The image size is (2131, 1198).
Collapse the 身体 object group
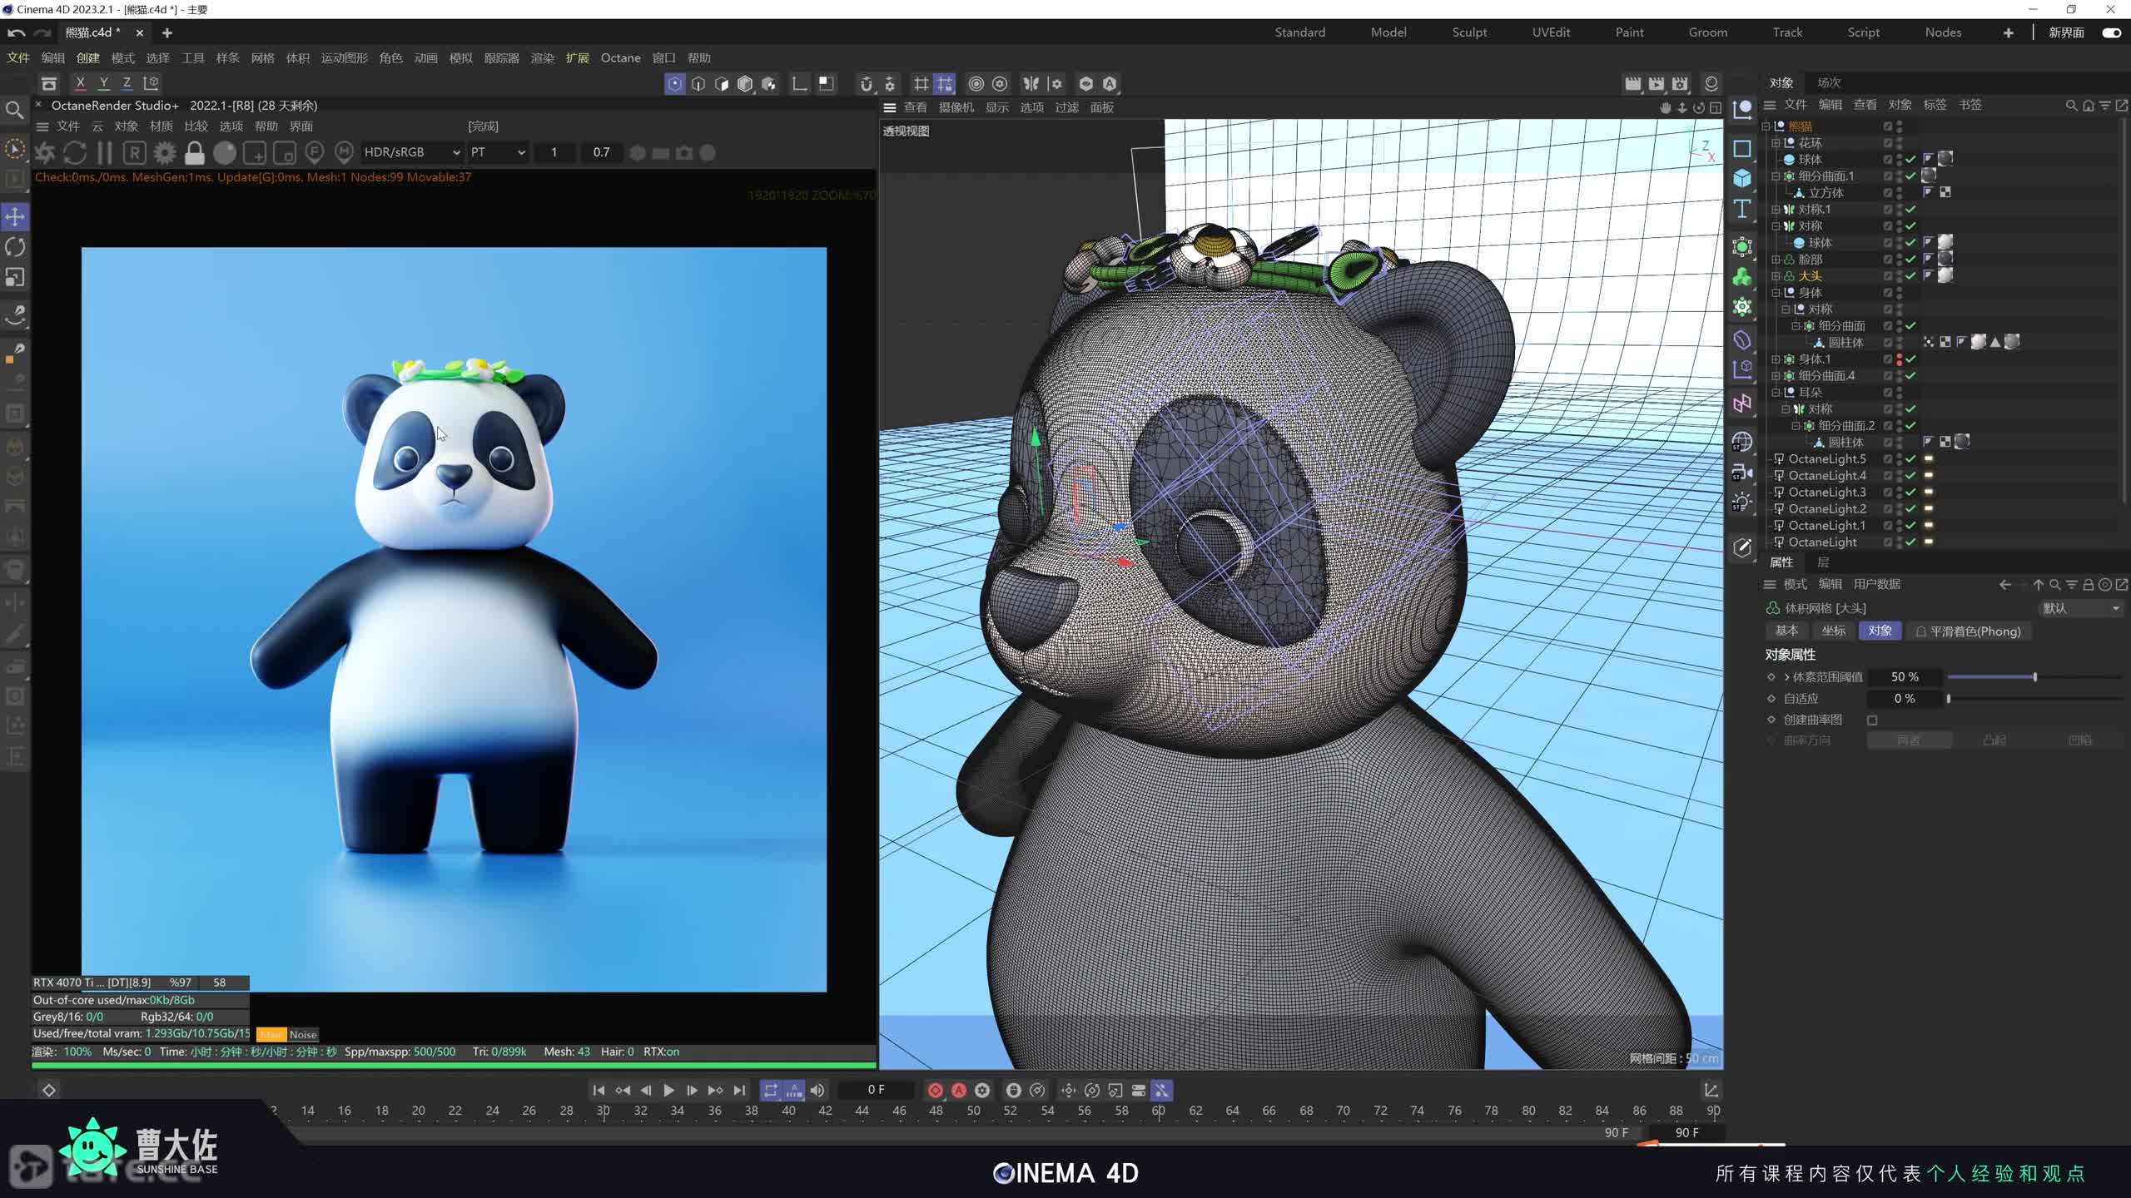tap(1776, 293)
